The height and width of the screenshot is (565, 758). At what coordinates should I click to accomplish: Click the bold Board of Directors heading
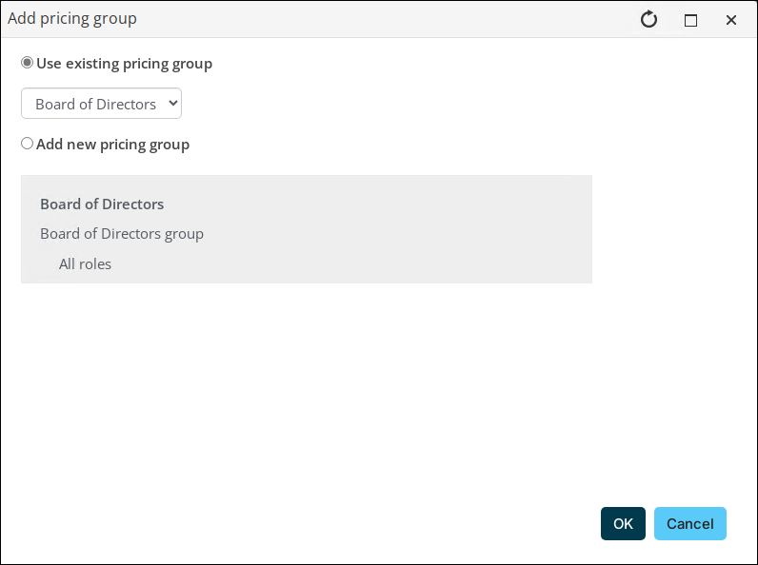(102, 205)
